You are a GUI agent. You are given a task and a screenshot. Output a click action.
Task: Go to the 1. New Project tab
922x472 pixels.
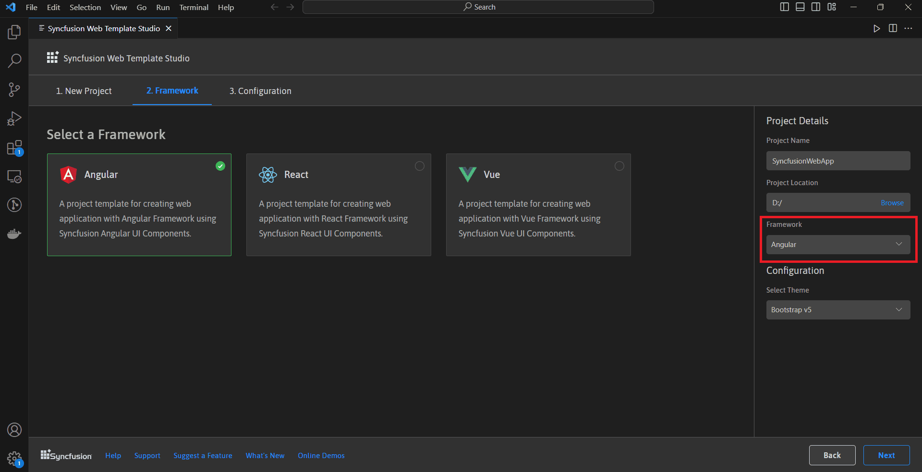click(84, 91)
